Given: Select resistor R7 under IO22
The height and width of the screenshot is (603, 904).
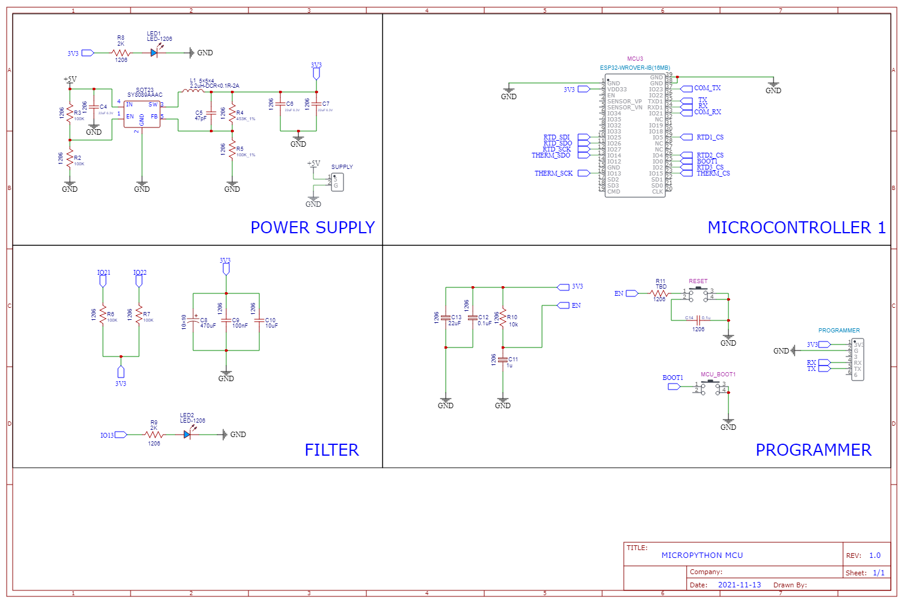Looking at the screenshot, I should click(139, 314).
